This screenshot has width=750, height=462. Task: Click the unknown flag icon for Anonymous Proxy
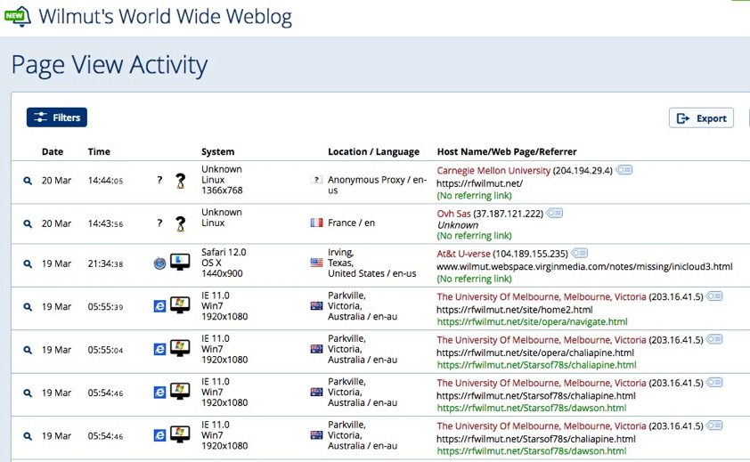click(x=316, y=180)
